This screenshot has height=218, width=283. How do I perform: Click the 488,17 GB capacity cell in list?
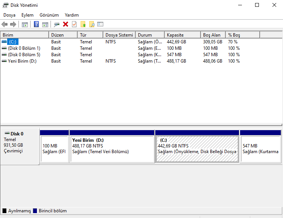176,61
